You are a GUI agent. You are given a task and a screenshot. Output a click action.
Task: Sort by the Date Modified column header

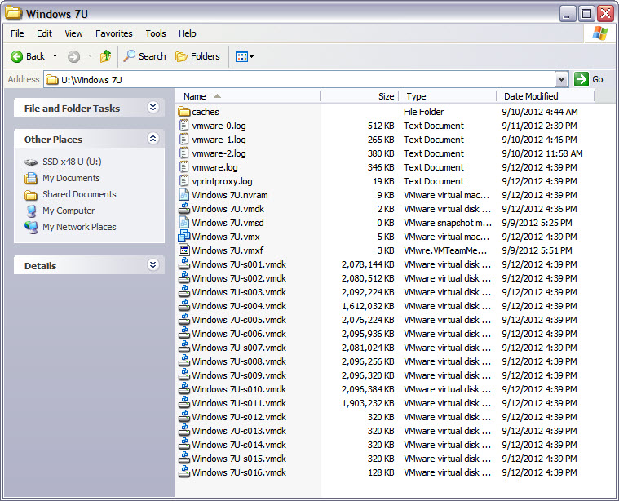(545, 96)
